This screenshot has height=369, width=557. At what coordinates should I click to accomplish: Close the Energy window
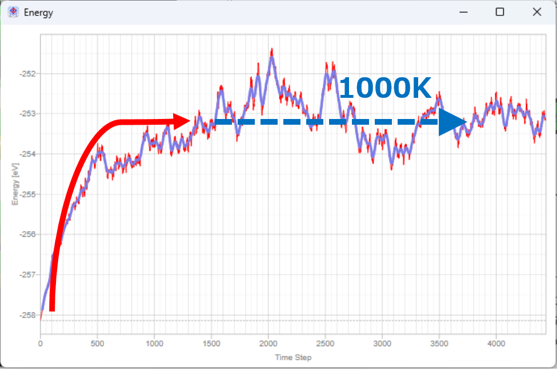(536, 12)
